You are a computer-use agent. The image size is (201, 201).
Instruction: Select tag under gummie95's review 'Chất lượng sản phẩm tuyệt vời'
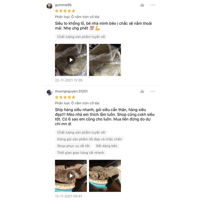(81, 37)
